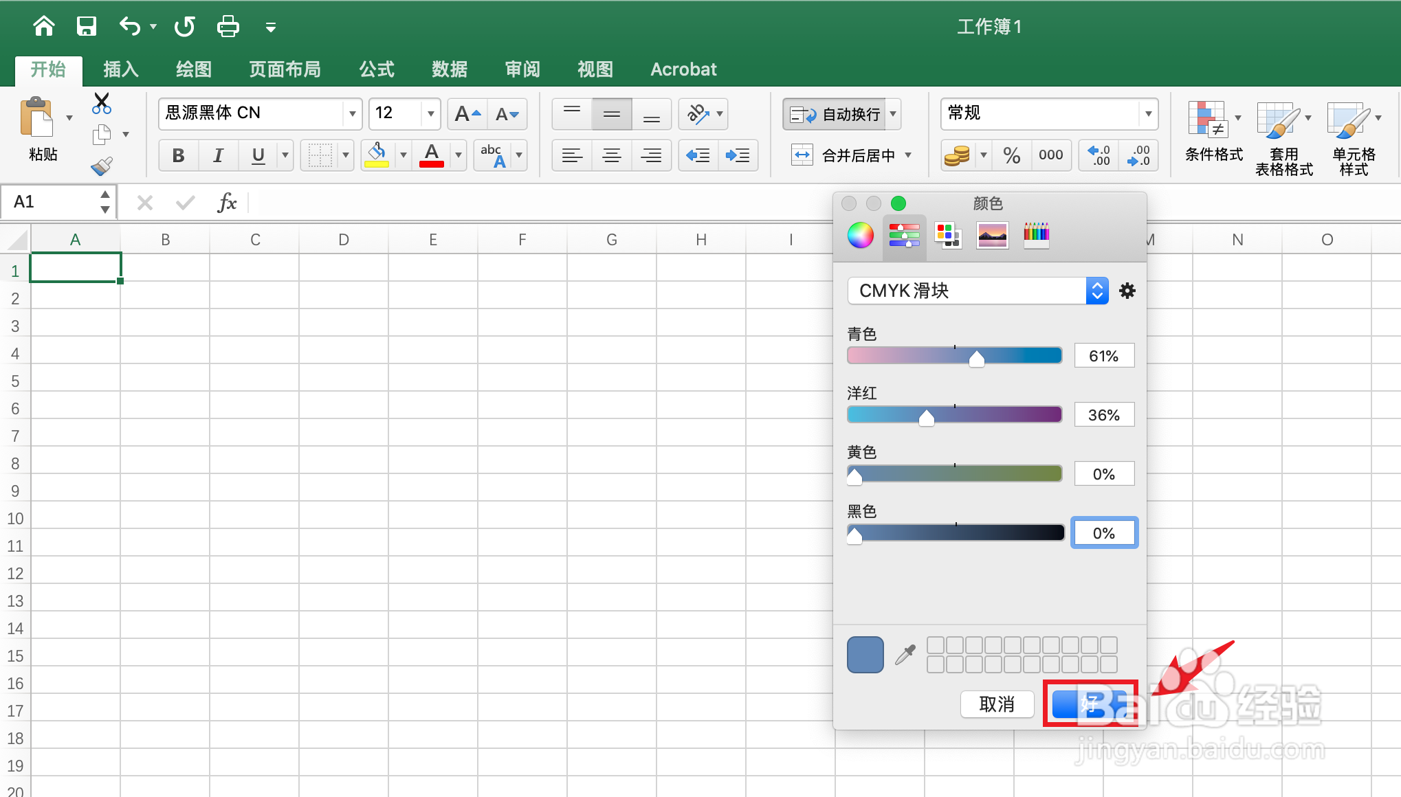Toggle bold formatting
This screenshot has height=797, width=1401.
click(x=178, y=155)
